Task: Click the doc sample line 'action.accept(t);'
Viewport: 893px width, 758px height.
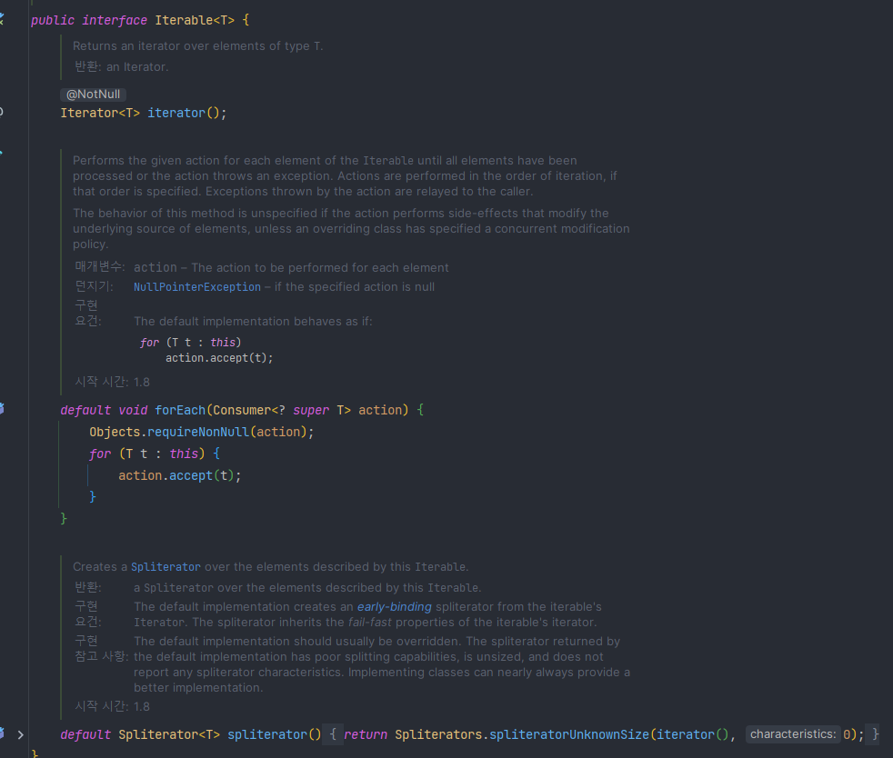Action: (219, 358)
